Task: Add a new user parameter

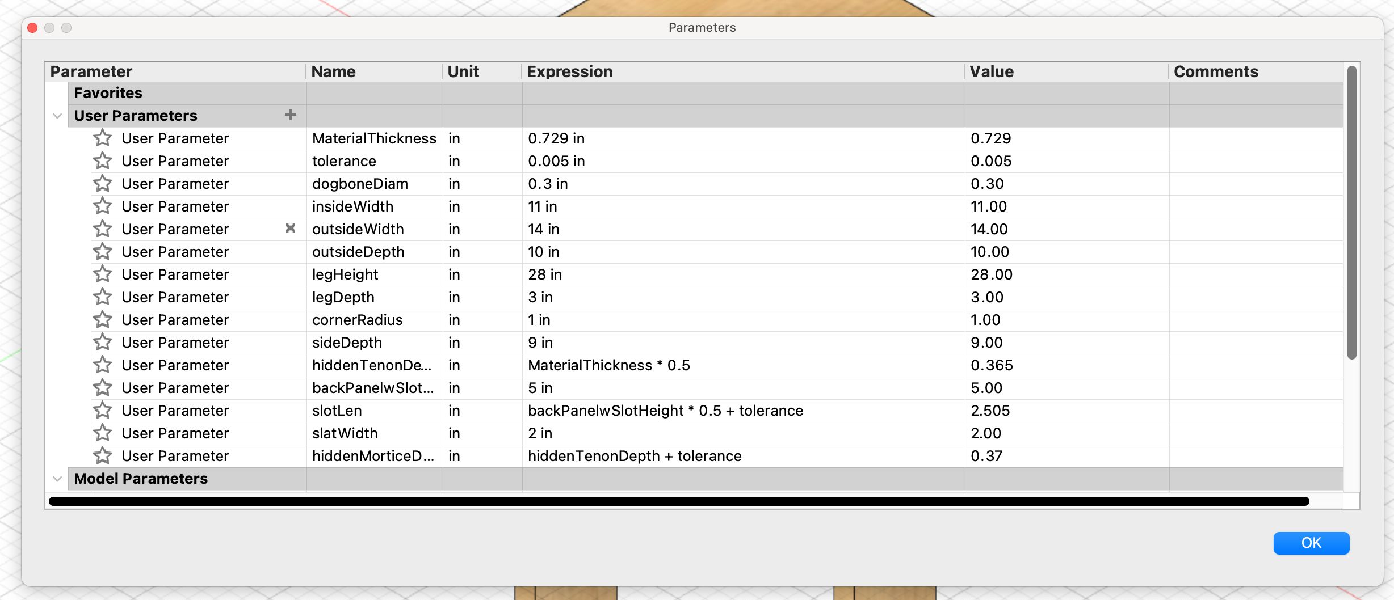Action: (x=291, y=115)
